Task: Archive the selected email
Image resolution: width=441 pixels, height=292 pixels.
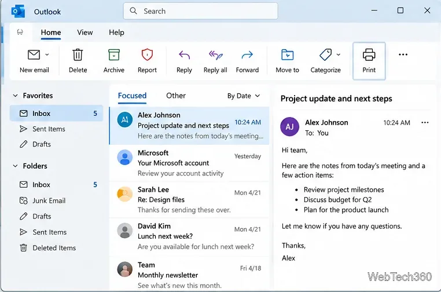Action: click(x=113, y=61)
